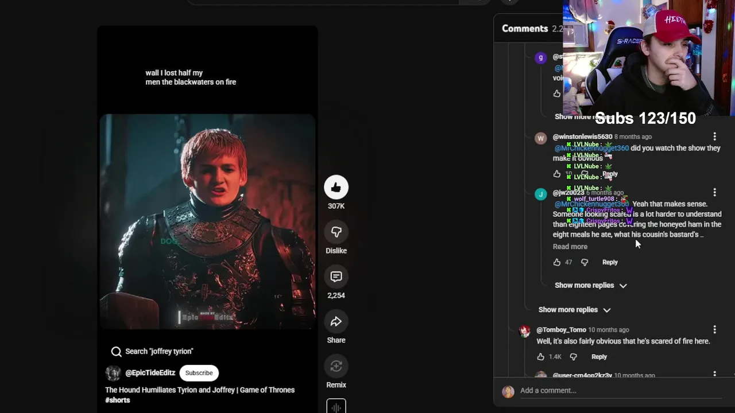Expand the outer "Show more replies" above @Tomboy_Tomo
Screen dimensions: 735x413
(x=574, y=310)
